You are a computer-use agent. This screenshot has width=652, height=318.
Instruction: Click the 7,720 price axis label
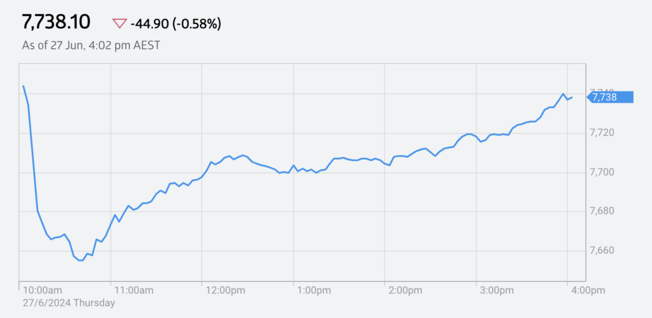(602, 133)
